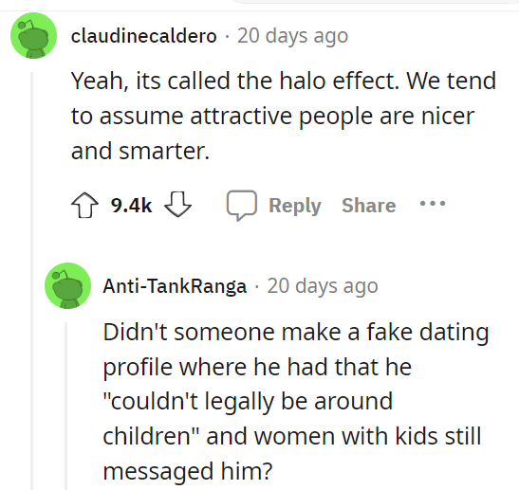Collapse claudinecaldero's comment thread line

32,281
